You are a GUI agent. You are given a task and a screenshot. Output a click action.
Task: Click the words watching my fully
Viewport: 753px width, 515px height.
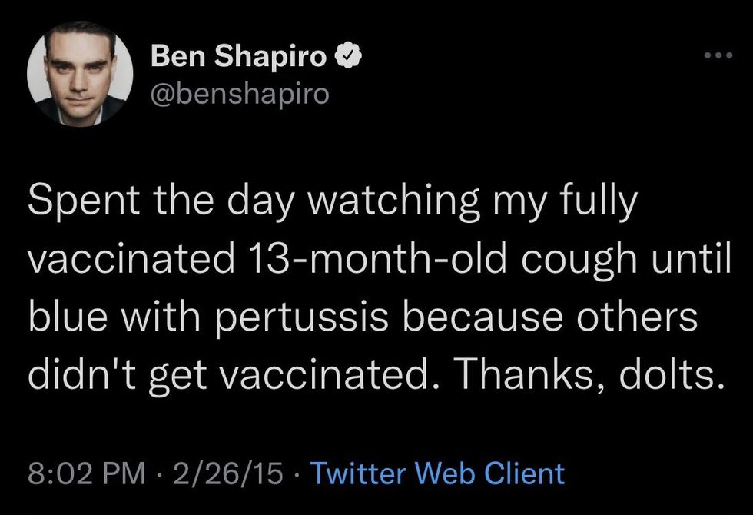tap(473, 201)
